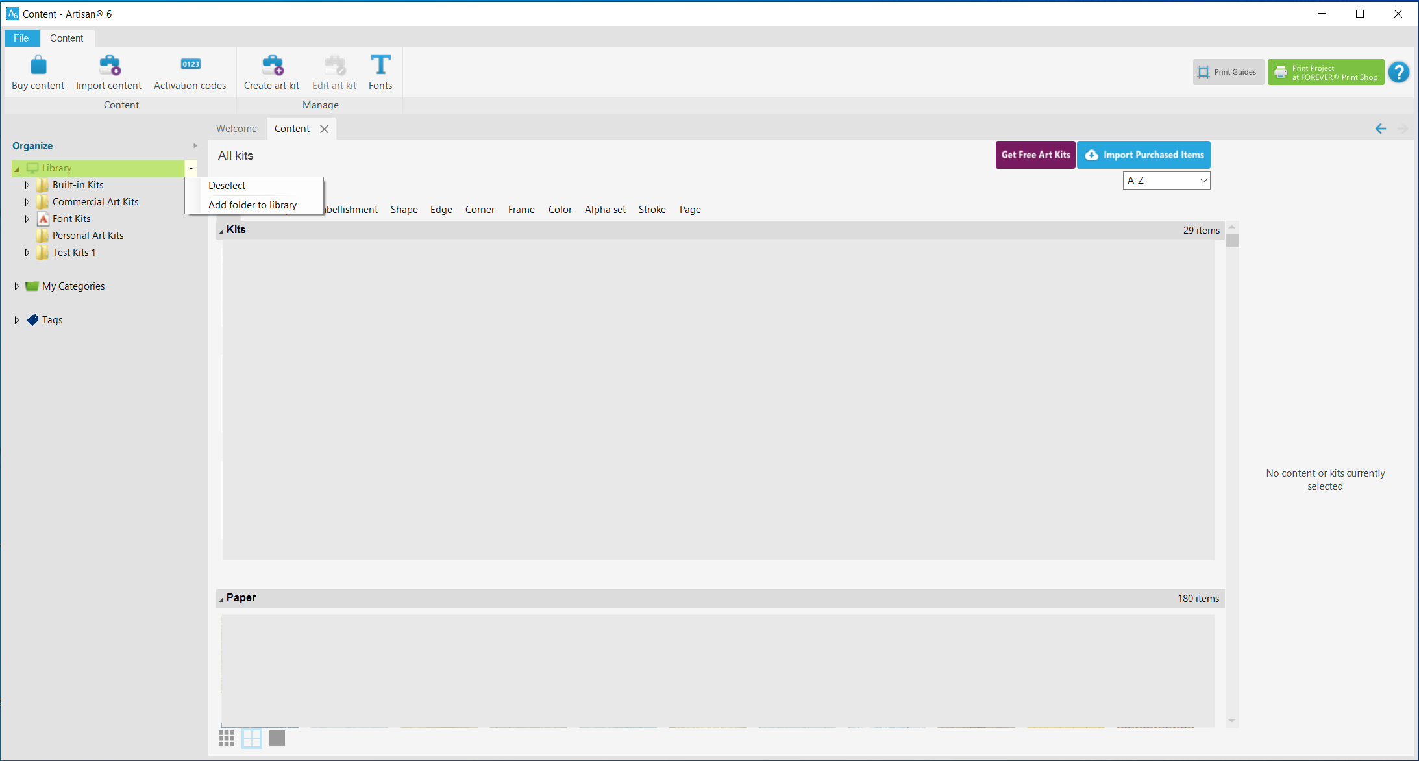Collapse the Kits section
Image resolution: width=1419 pixels, height=761 pixels.
tap(221, 231)
